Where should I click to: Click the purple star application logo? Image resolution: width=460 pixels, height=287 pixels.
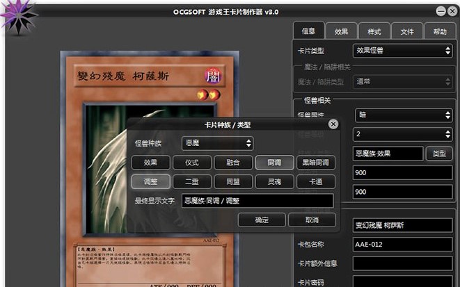18,16
